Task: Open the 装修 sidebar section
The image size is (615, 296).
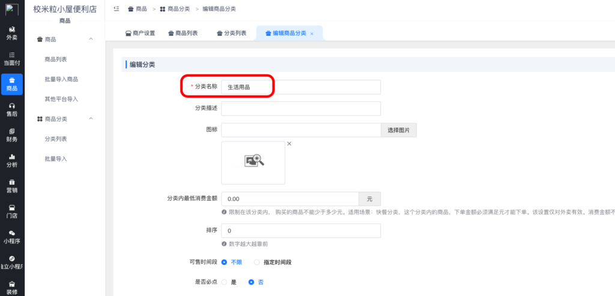Action: [12, 288]
